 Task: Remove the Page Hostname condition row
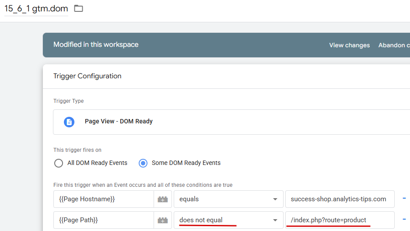[x=404, y=198]
